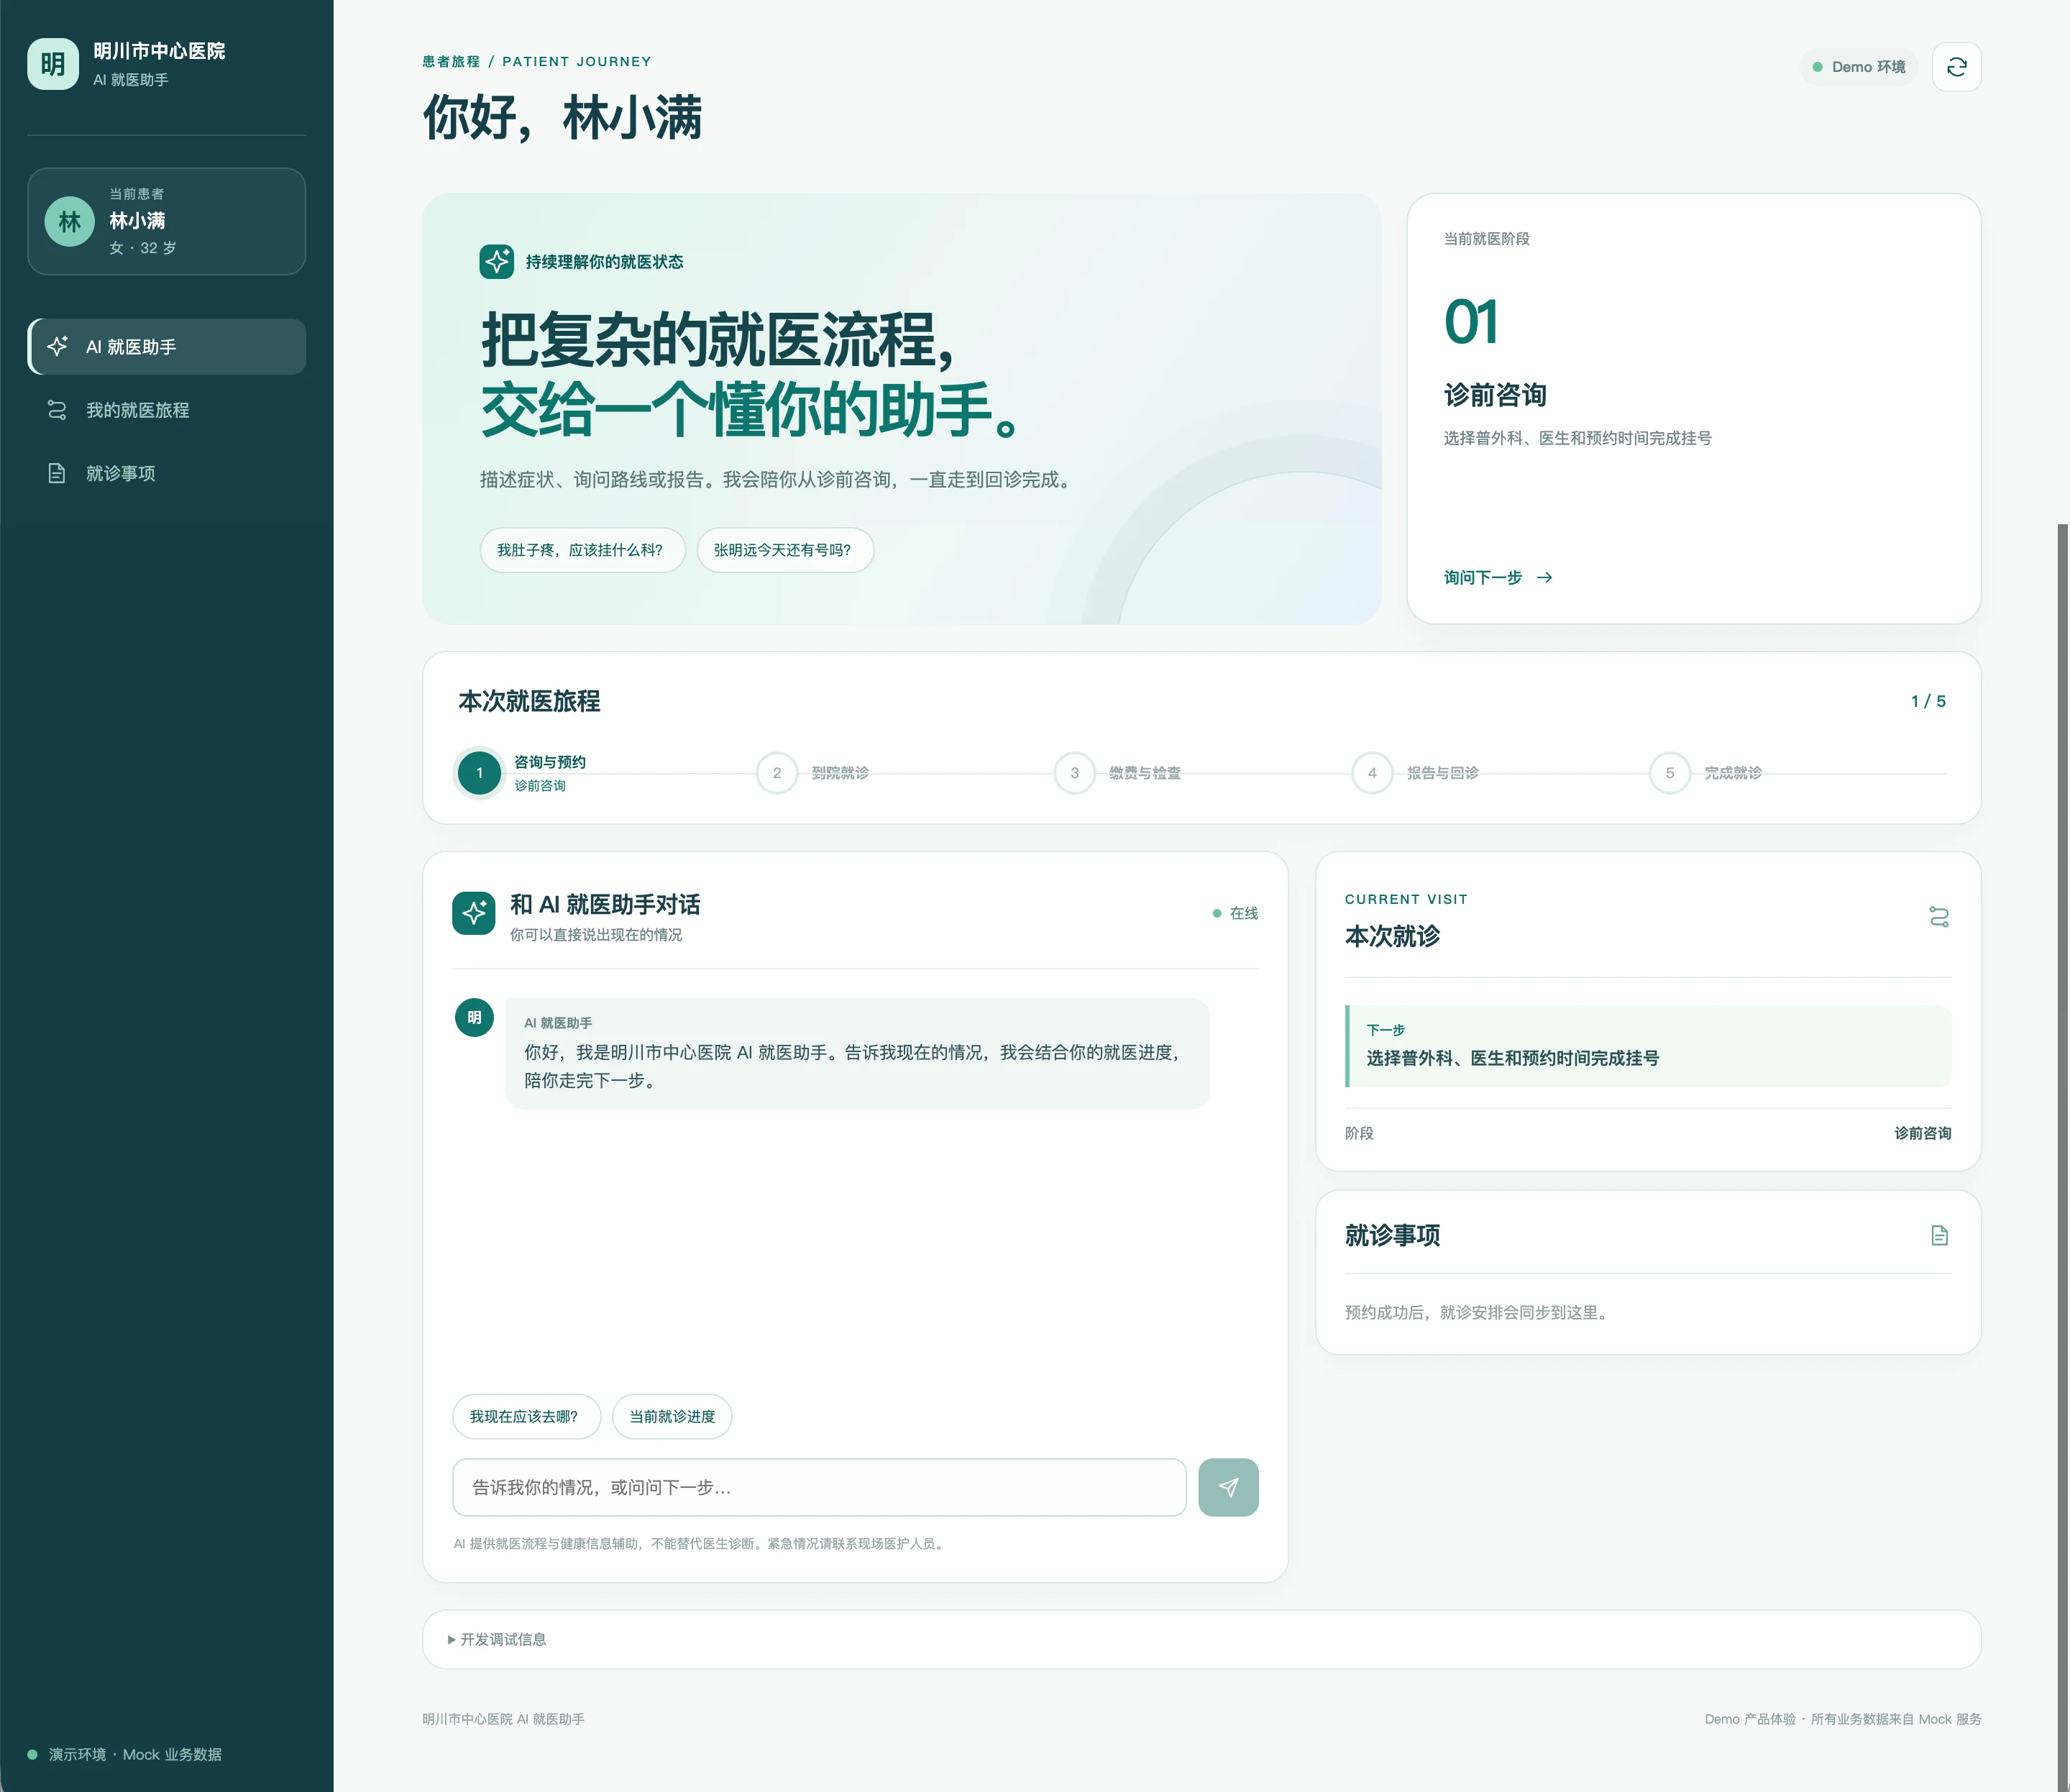Click the Demo 环境 status badge
Screen dimensions: 2070x1792
(1859, 67)
